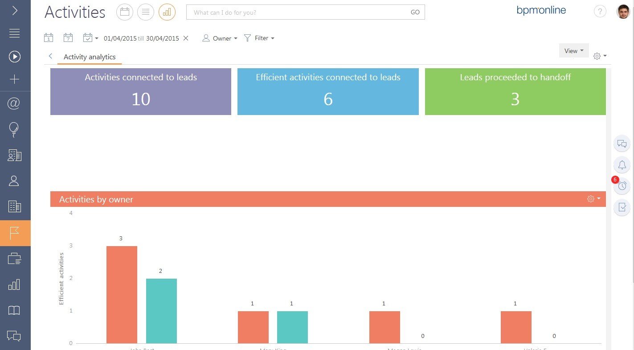The image size is (634, 350).
Task: Open the Filter dropdown
Action: pos(259,38)
